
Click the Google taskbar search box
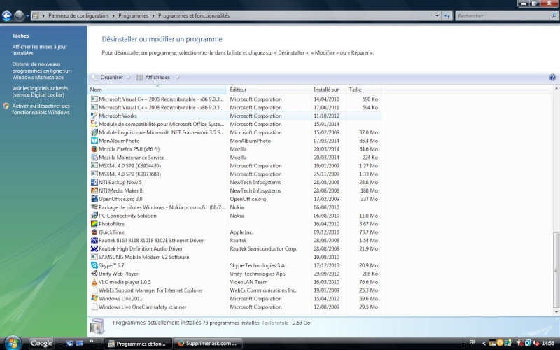[41, 343]
